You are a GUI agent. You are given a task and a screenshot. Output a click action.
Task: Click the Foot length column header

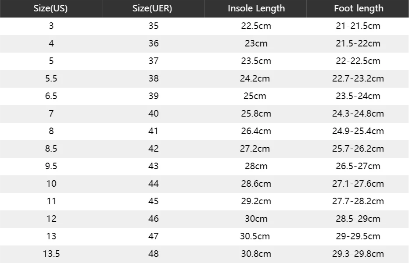pyautogui.click(x=359, y=8)
